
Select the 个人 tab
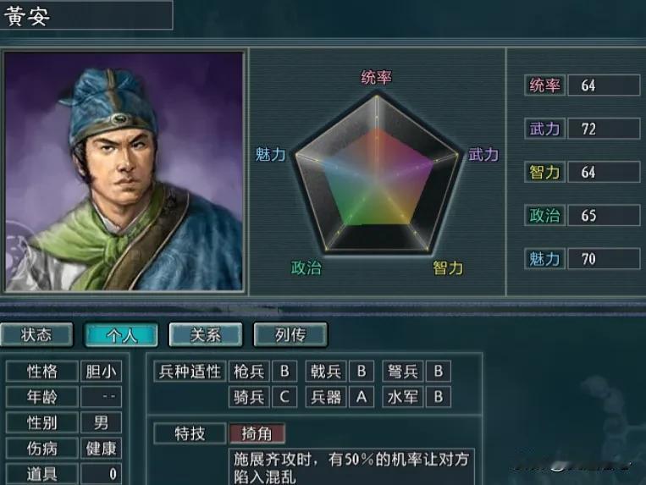pos(121,334)
